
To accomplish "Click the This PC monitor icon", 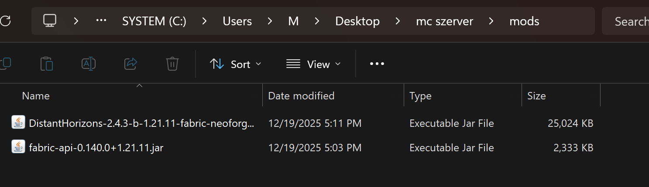I will (x=50, y=21).
